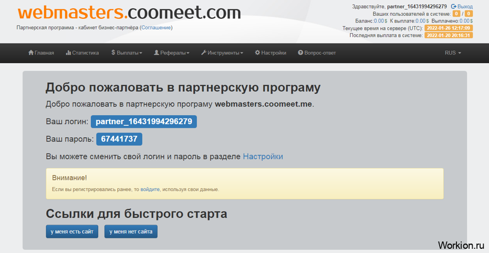The height and width of the screenshot is (253, 489).
Task: Open the Рефералы menu item
Action: (x=172, y=52)
